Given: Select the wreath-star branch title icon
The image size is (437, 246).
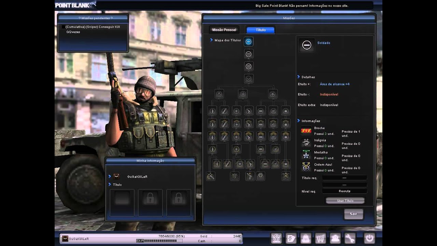Looking at the screenshot, I should coord(219,94).
